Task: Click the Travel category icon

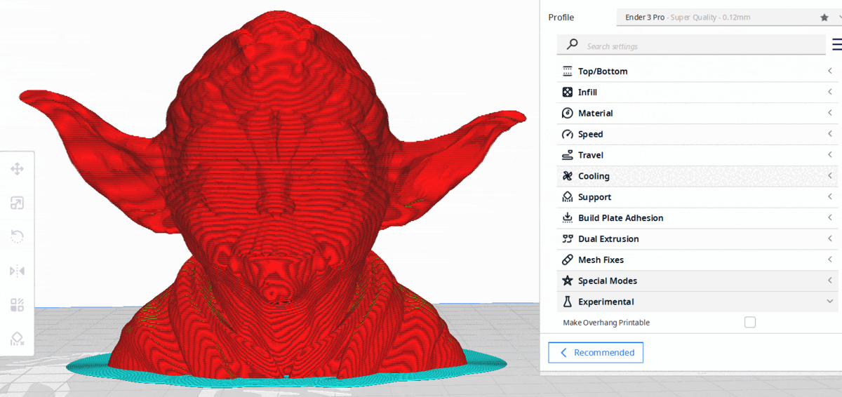Action: pos(568,155)
